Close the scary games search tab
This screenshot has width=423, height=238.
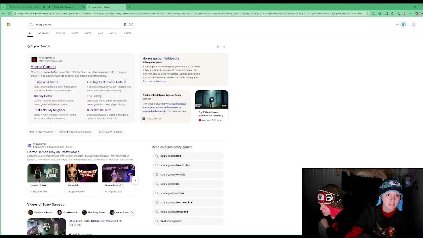click(124, 7)
